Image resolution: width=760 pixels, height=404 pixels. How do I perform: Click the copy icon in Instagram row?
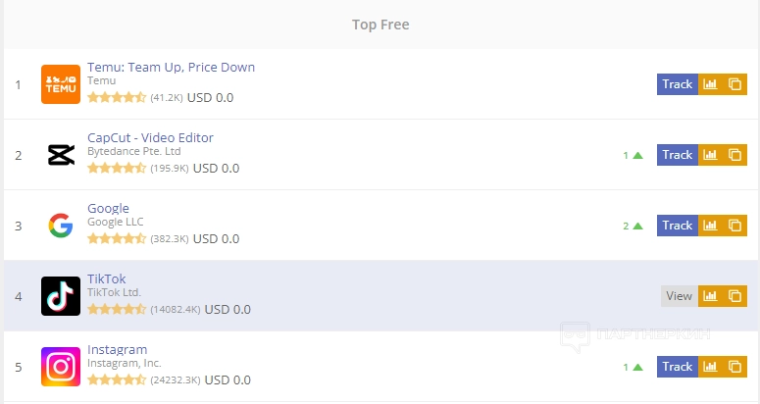pyautogui.click(x=735, y=367)
